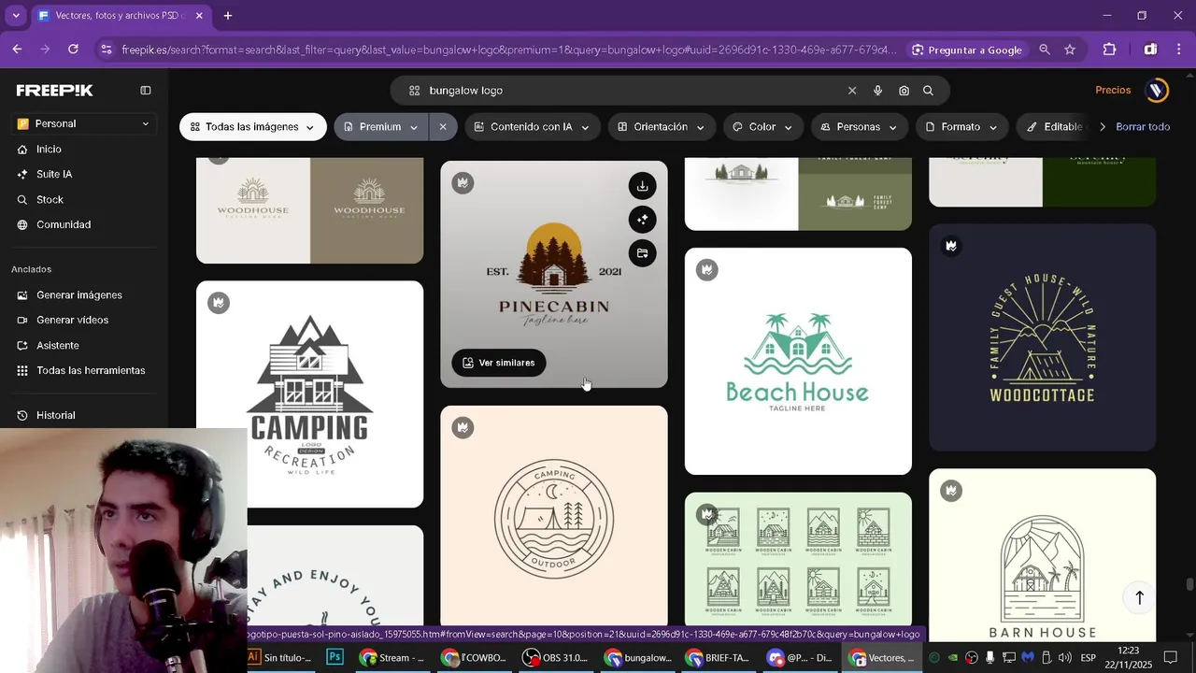This screenshot has width=1196, height=673.
Task: Open the Woodcottage logo thumbnail
Action: point(1042,337)
